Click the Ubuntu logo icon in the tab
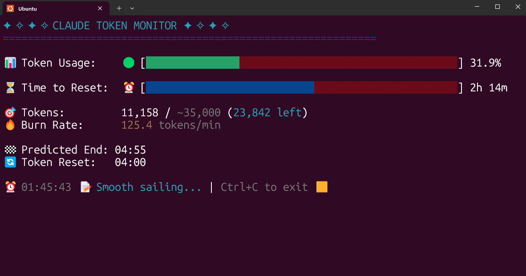 tap(10, 8)
